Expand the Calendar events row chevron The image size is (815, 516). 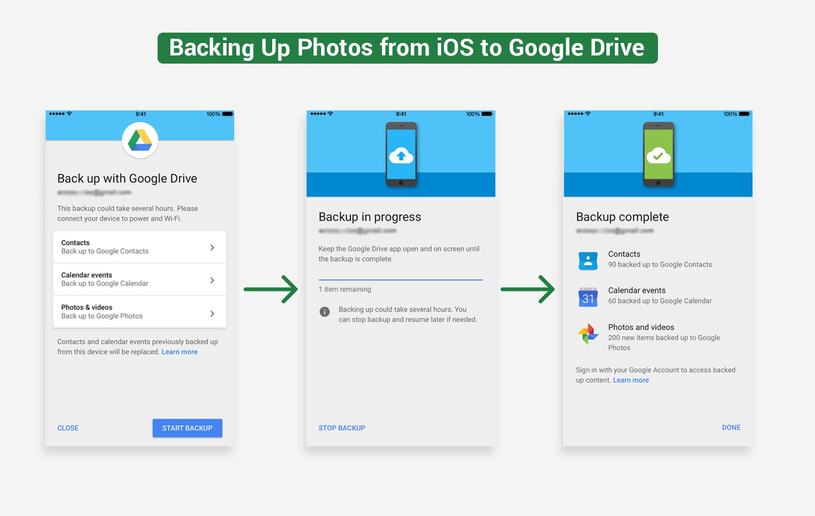pos(212,280)
